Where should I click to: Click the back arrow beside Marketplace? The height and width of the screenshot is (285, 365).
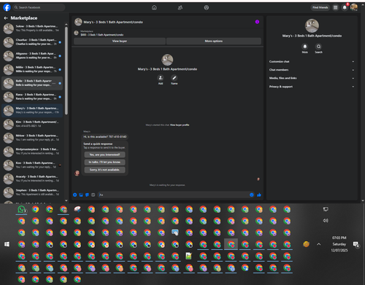6,18
